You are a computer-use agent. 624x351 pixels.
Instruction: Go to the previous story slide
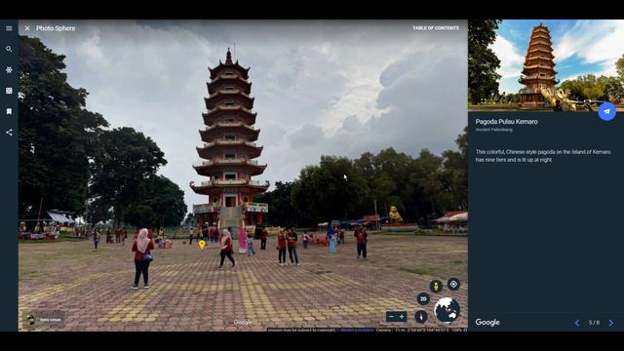click(576, 323)
